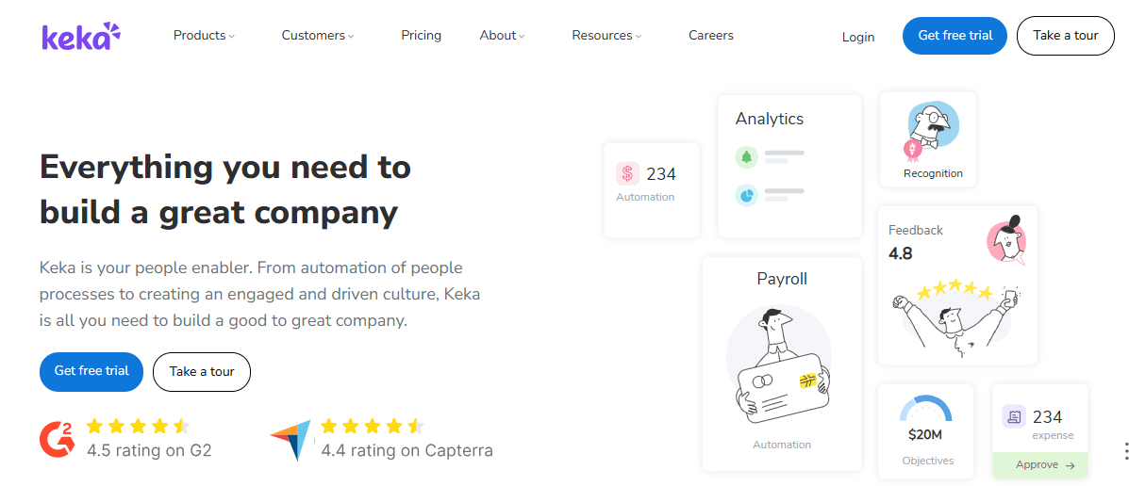Click the purple expense receipt icon
Viewport: 1129px width, 486px height.
[x=1014, y=416]
